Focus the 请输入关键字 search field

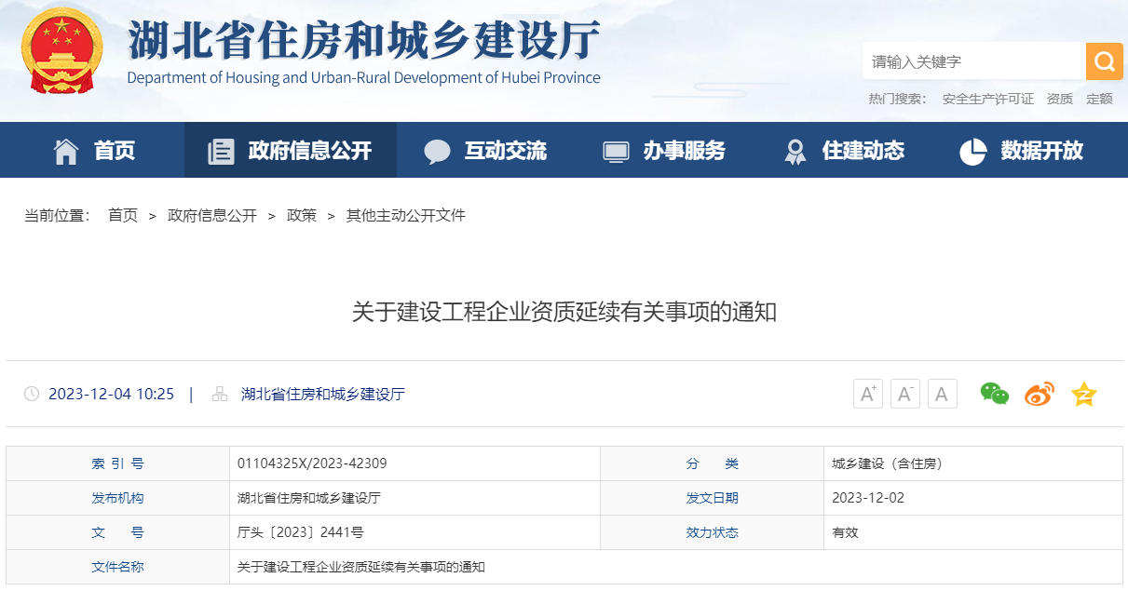(974, 61)
